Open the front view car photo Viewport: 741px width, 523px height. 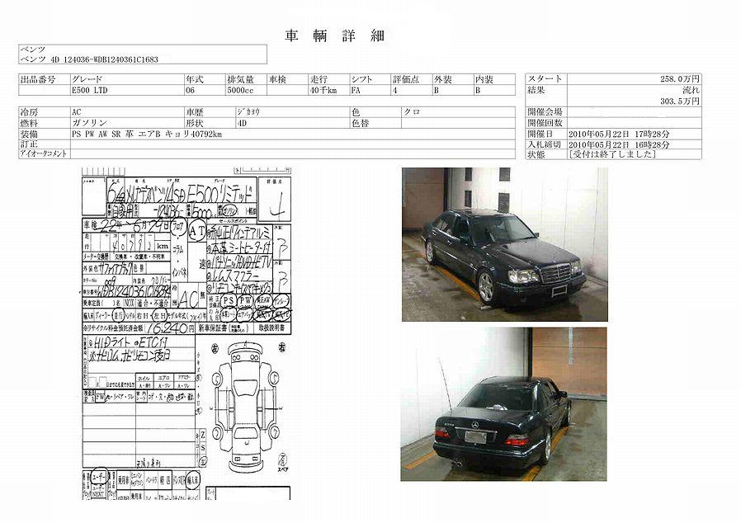(x=505, y=244)
